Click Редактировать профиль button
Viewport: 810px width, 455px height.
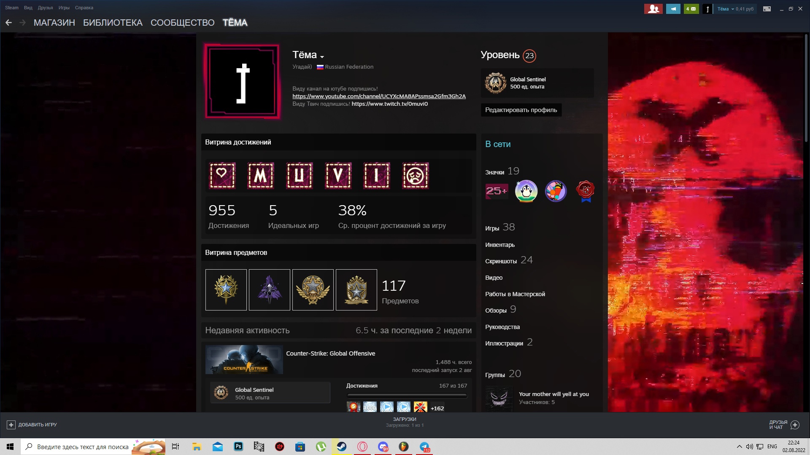[x=521, y=110]
